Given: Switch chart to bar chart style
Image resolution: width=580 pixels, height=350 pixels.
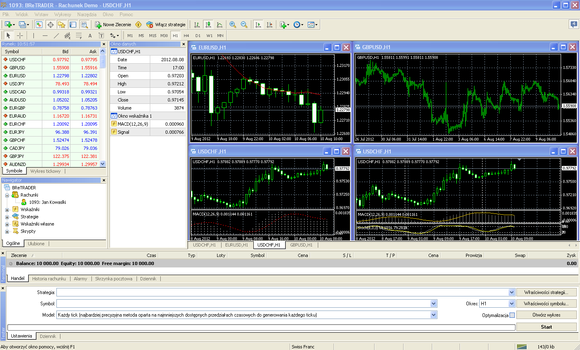Looking at the screenshot, I should (197, 25).
